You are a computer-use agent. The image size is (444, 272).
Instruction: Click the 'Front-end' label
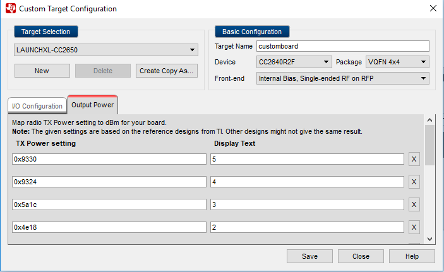click(229, 78)
